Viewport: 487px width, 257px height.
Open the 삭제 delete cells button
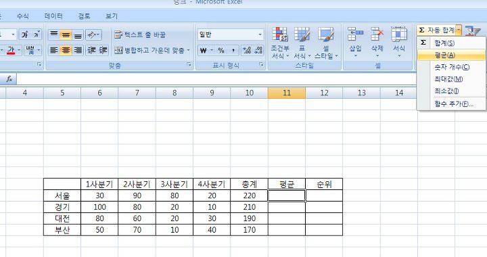pyautogui.click(x=377, y=43)
